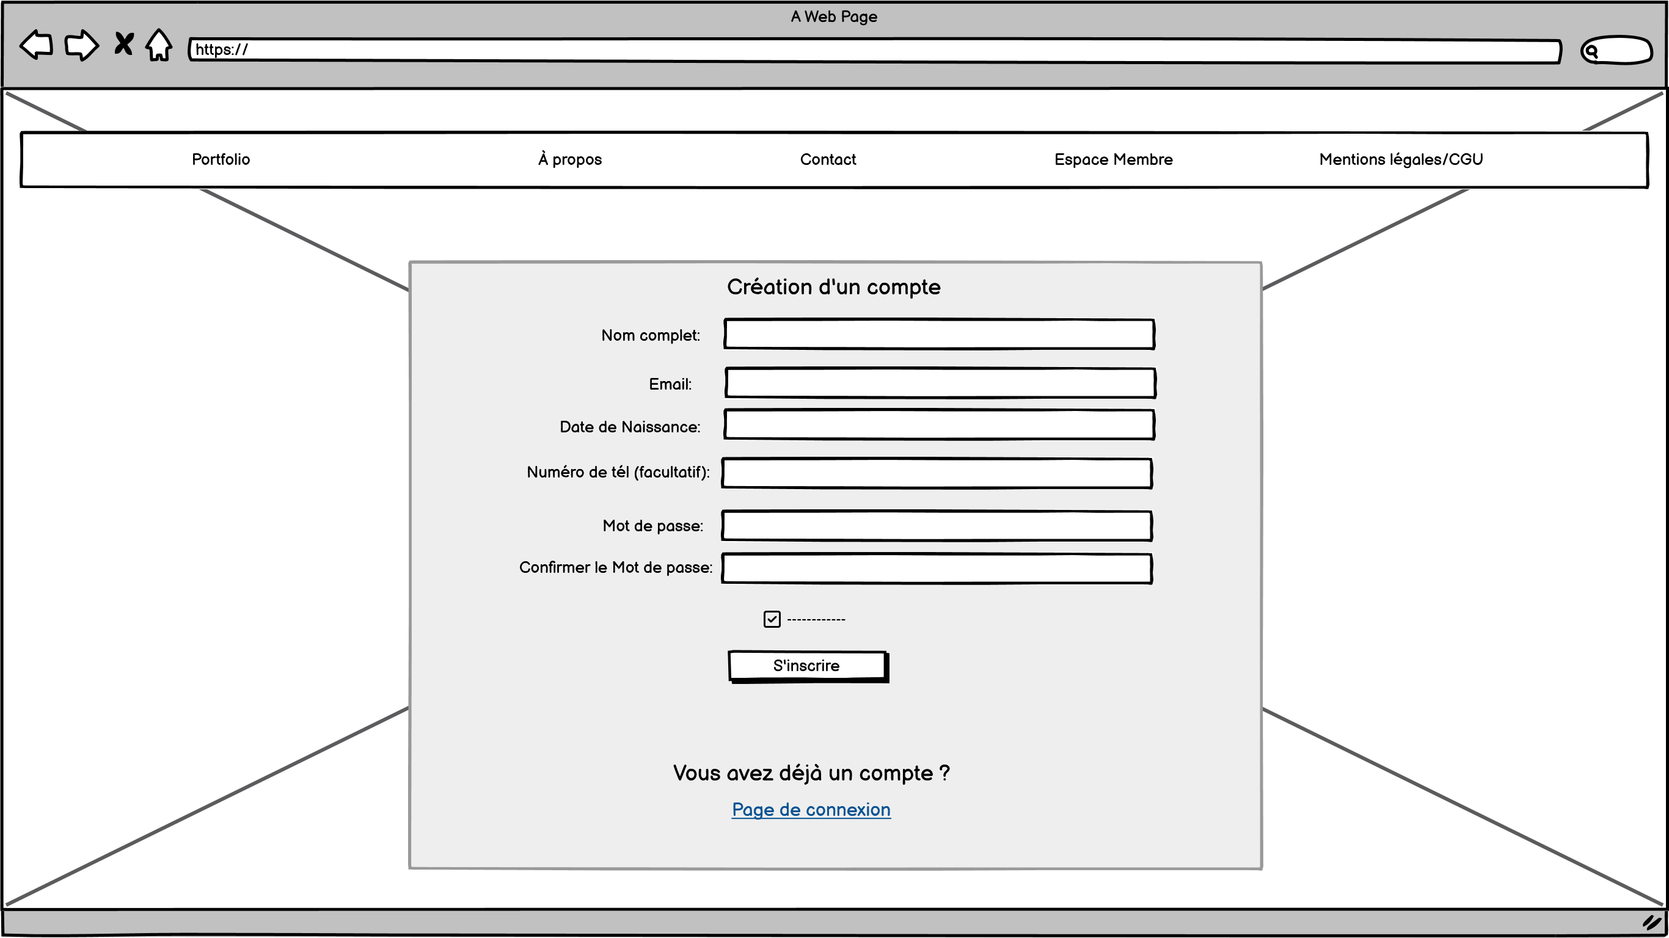This screenshot has width=1669, height=938.
Task: Click the browser back arrow icon
Action: pyautogui.click(x=36, y=45)
